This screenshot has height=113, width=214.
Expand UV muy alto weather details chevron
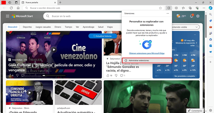(196, 43)
